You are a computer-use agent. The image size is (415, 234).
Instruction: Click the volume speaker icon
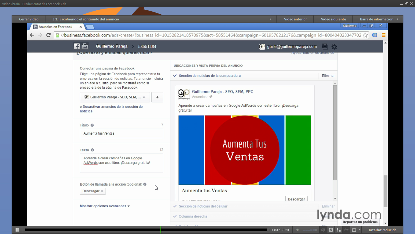[298, 230]
